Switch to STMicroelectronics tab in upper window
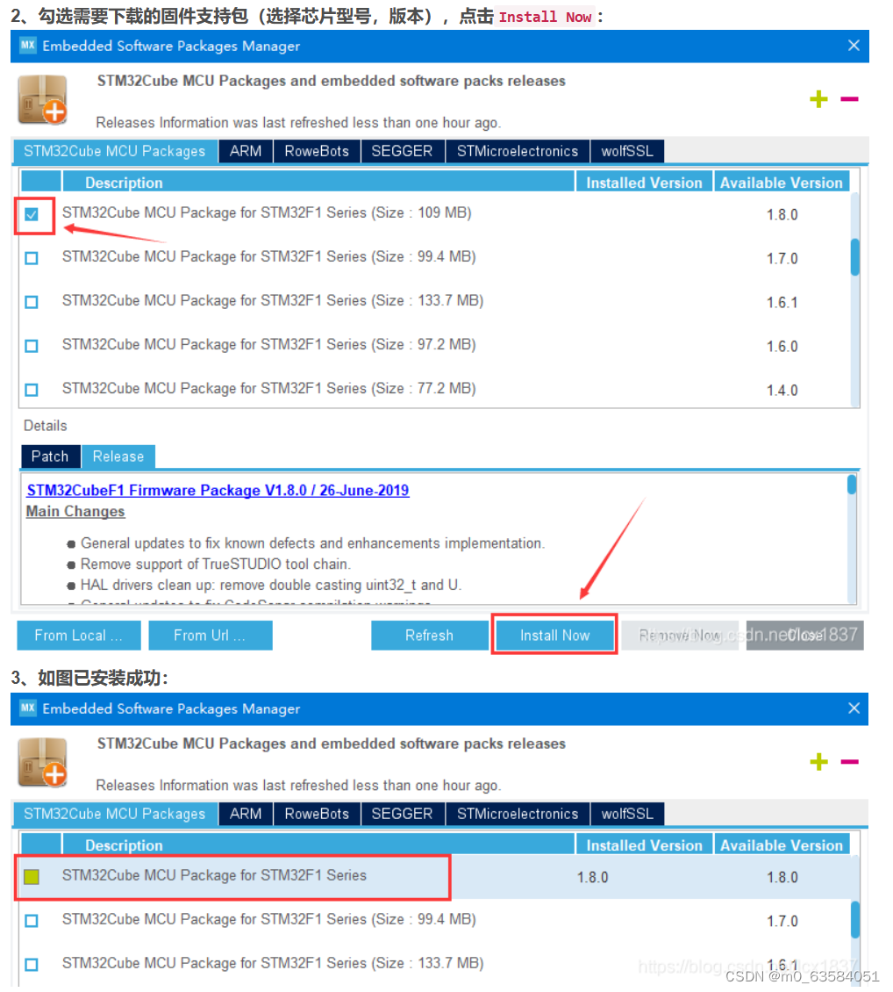 [518, 151]
